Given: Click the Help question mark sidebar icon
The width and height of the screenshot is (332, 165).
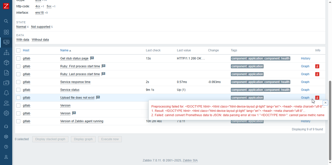Looking at the screenshot, I should click(6, 147).
